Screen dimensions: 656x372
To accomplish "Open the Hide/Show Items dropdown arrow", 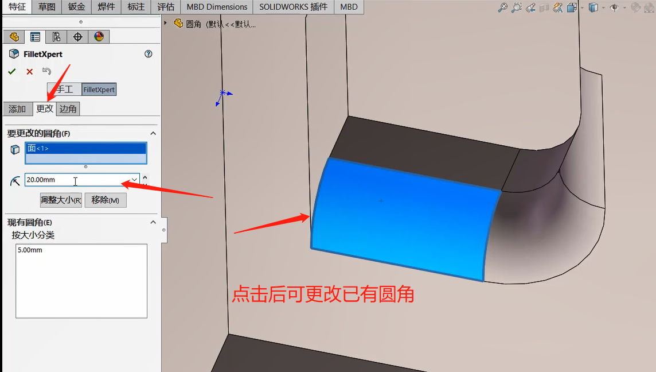I will tap(624, 7).
